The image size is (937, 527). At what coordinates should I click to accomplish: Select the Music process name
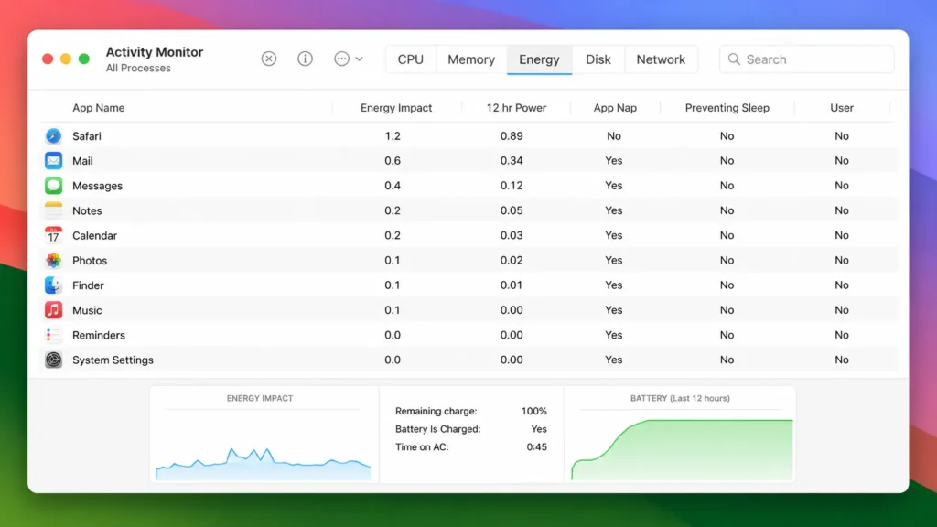click(87, 310)
